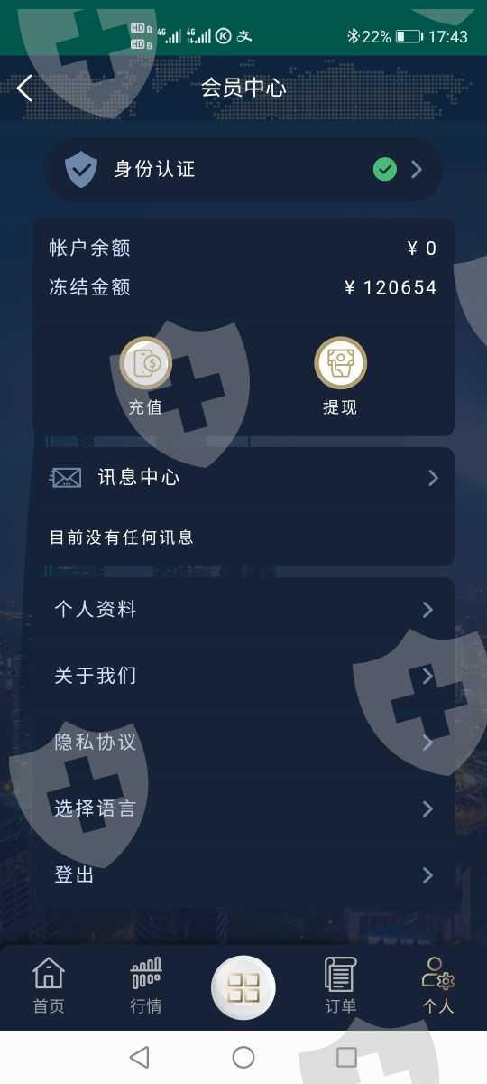This screenshot has height=1084, width=487.
Task: Tap the shield icon beside 身份认证
Action: [81, 169]
